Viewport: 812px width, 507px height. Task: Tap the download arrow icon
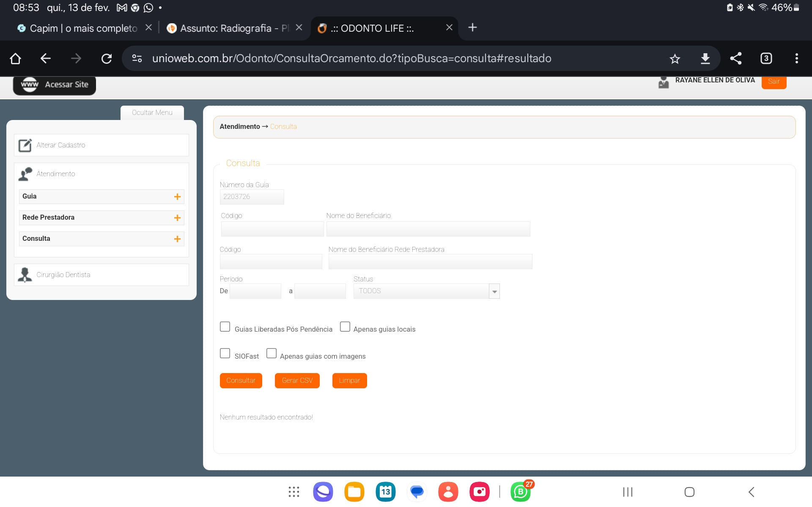(x=705, y=59)
